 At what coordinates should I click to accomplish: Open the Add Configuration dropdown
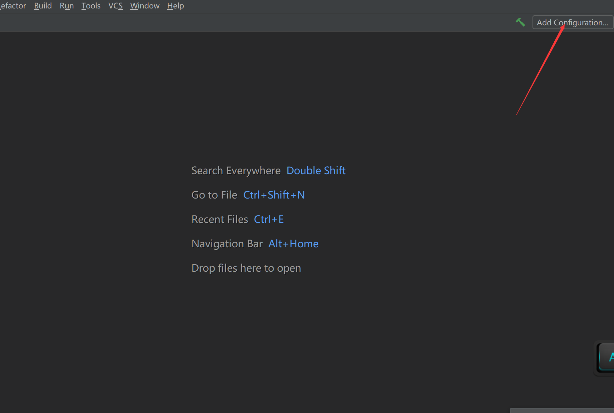click(x=572, y=23)
